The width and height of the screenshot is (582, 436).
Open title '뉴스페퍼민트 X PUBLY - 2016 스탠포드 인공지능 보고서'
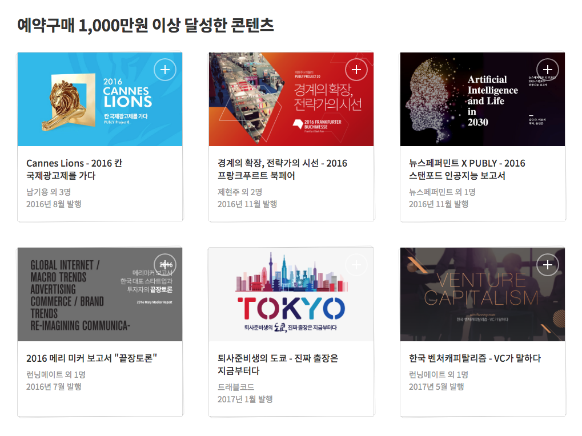click(x=467, y=169)
